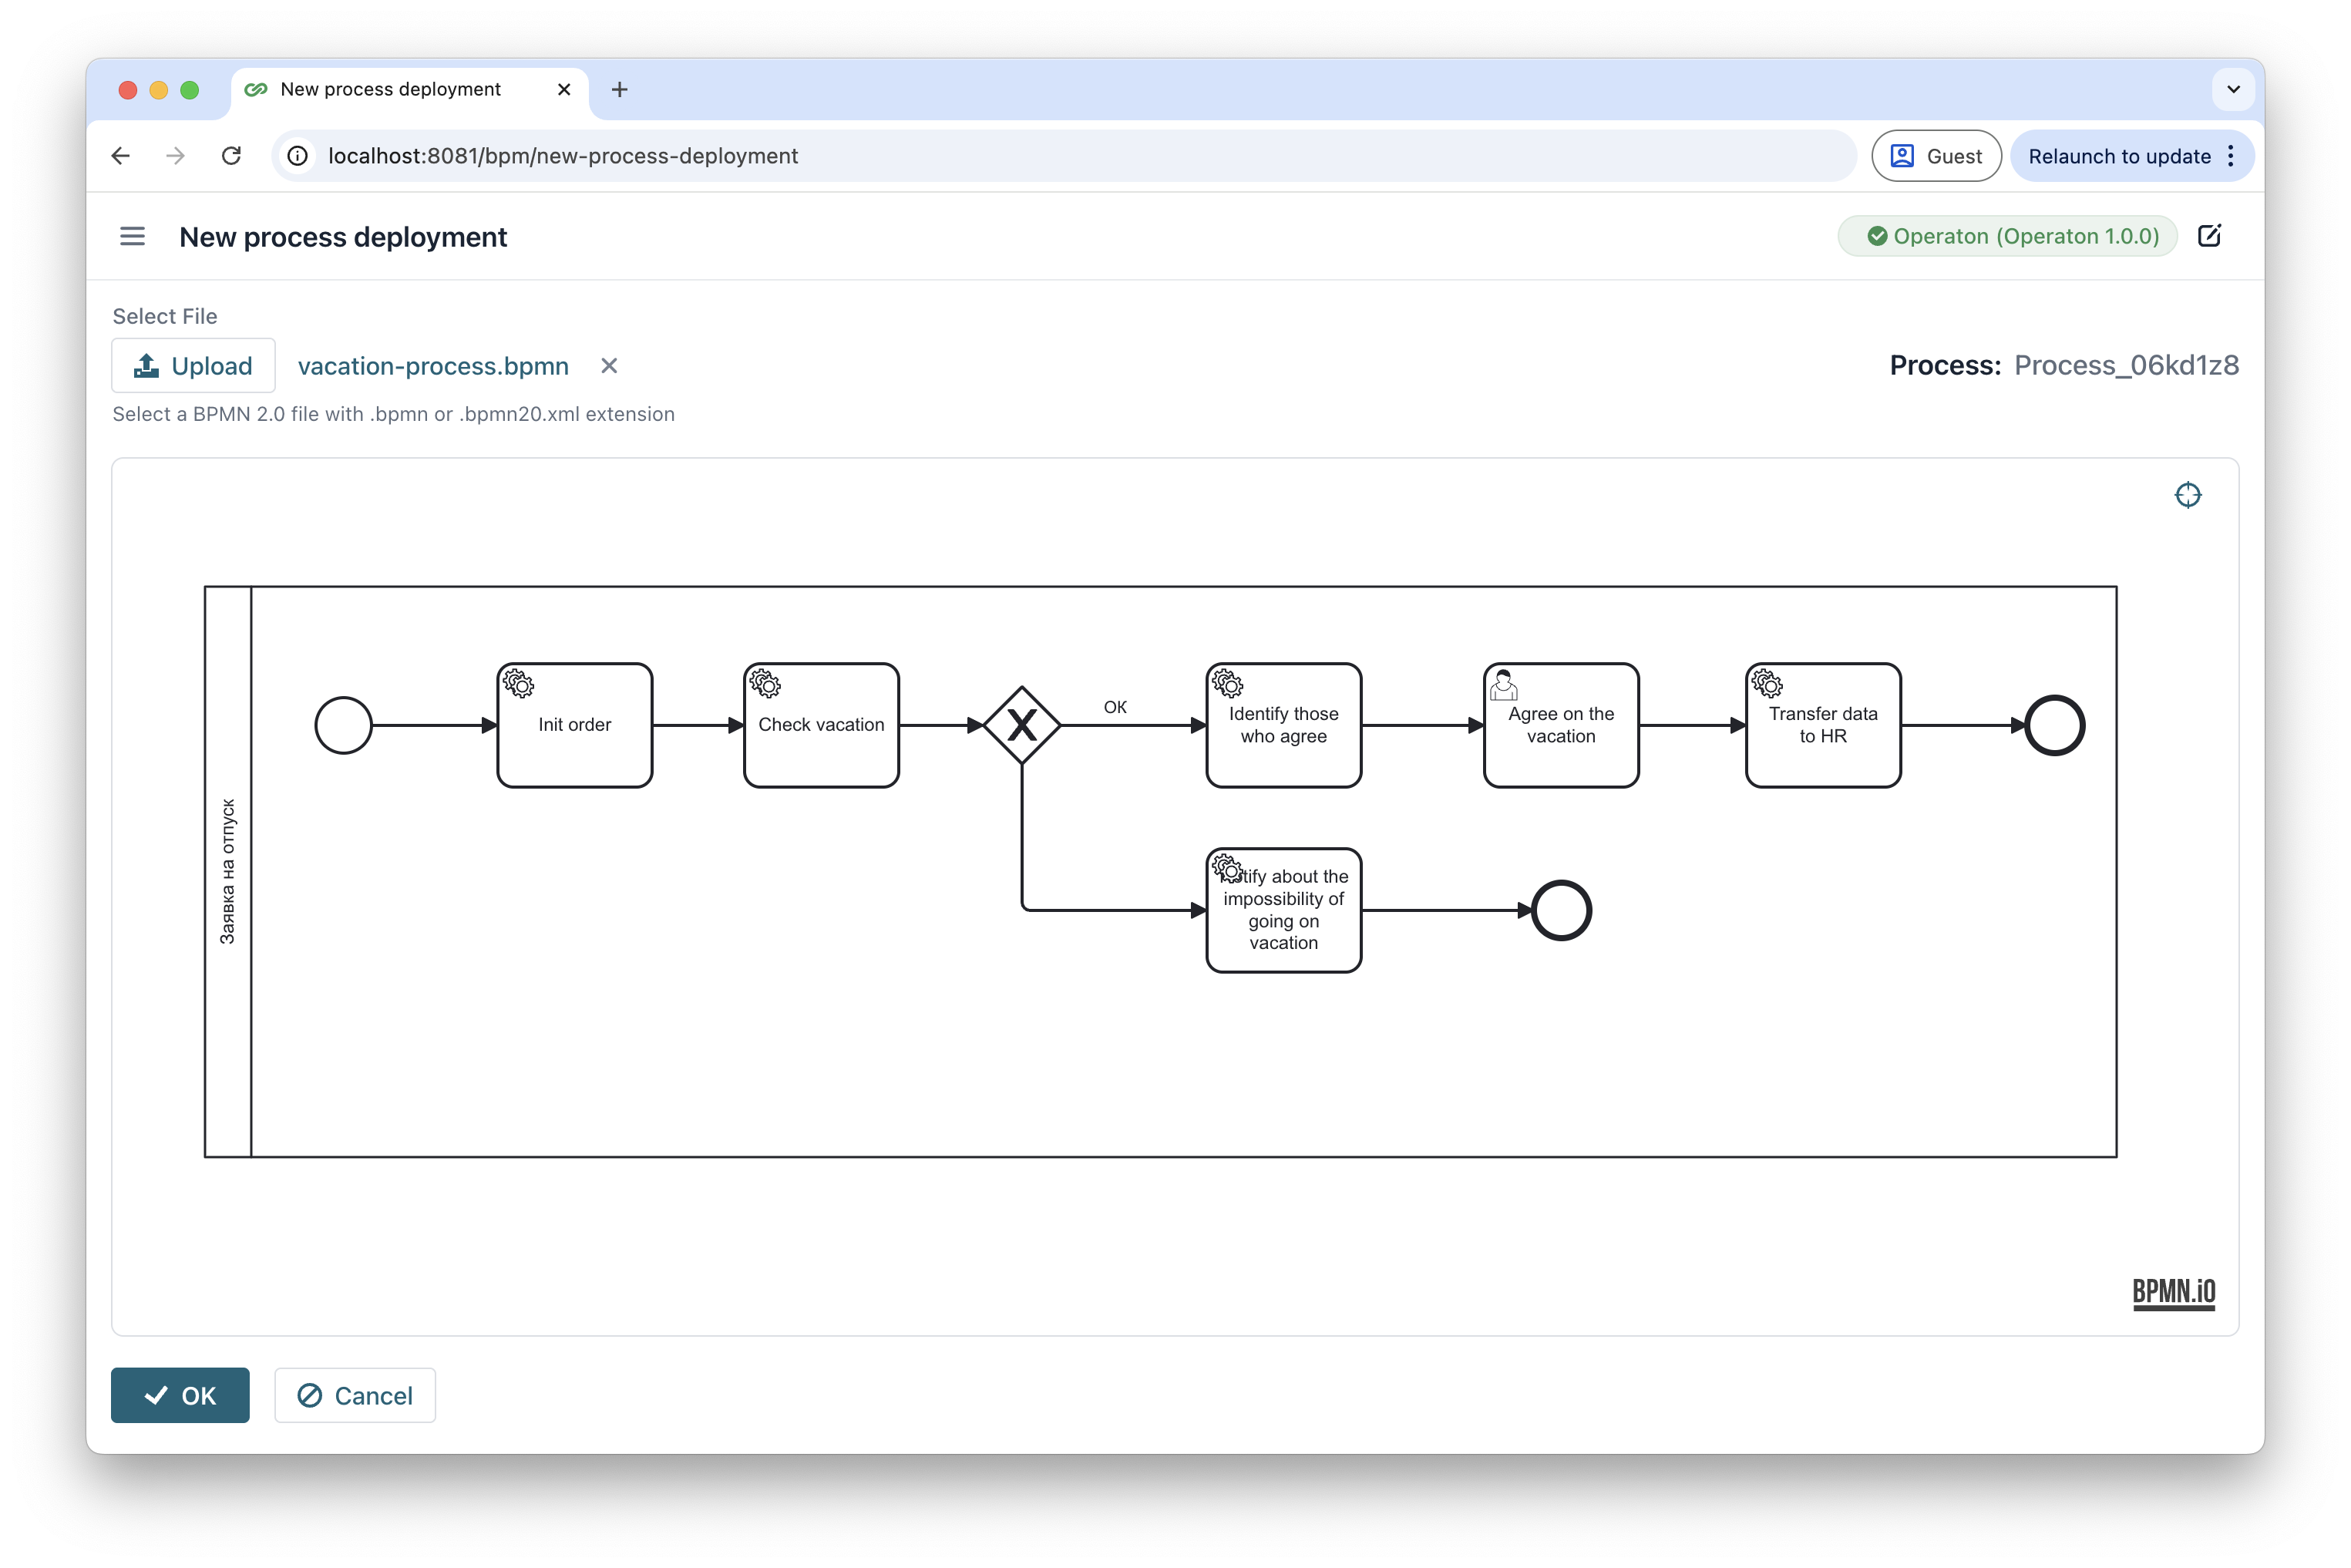Open the Operaton engine selector

click(x=2006, y=236)
